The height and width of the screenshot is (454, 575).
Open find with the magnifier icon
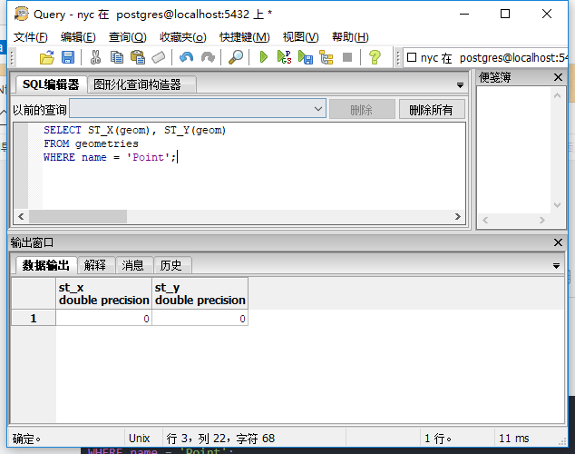pos(236,57)
